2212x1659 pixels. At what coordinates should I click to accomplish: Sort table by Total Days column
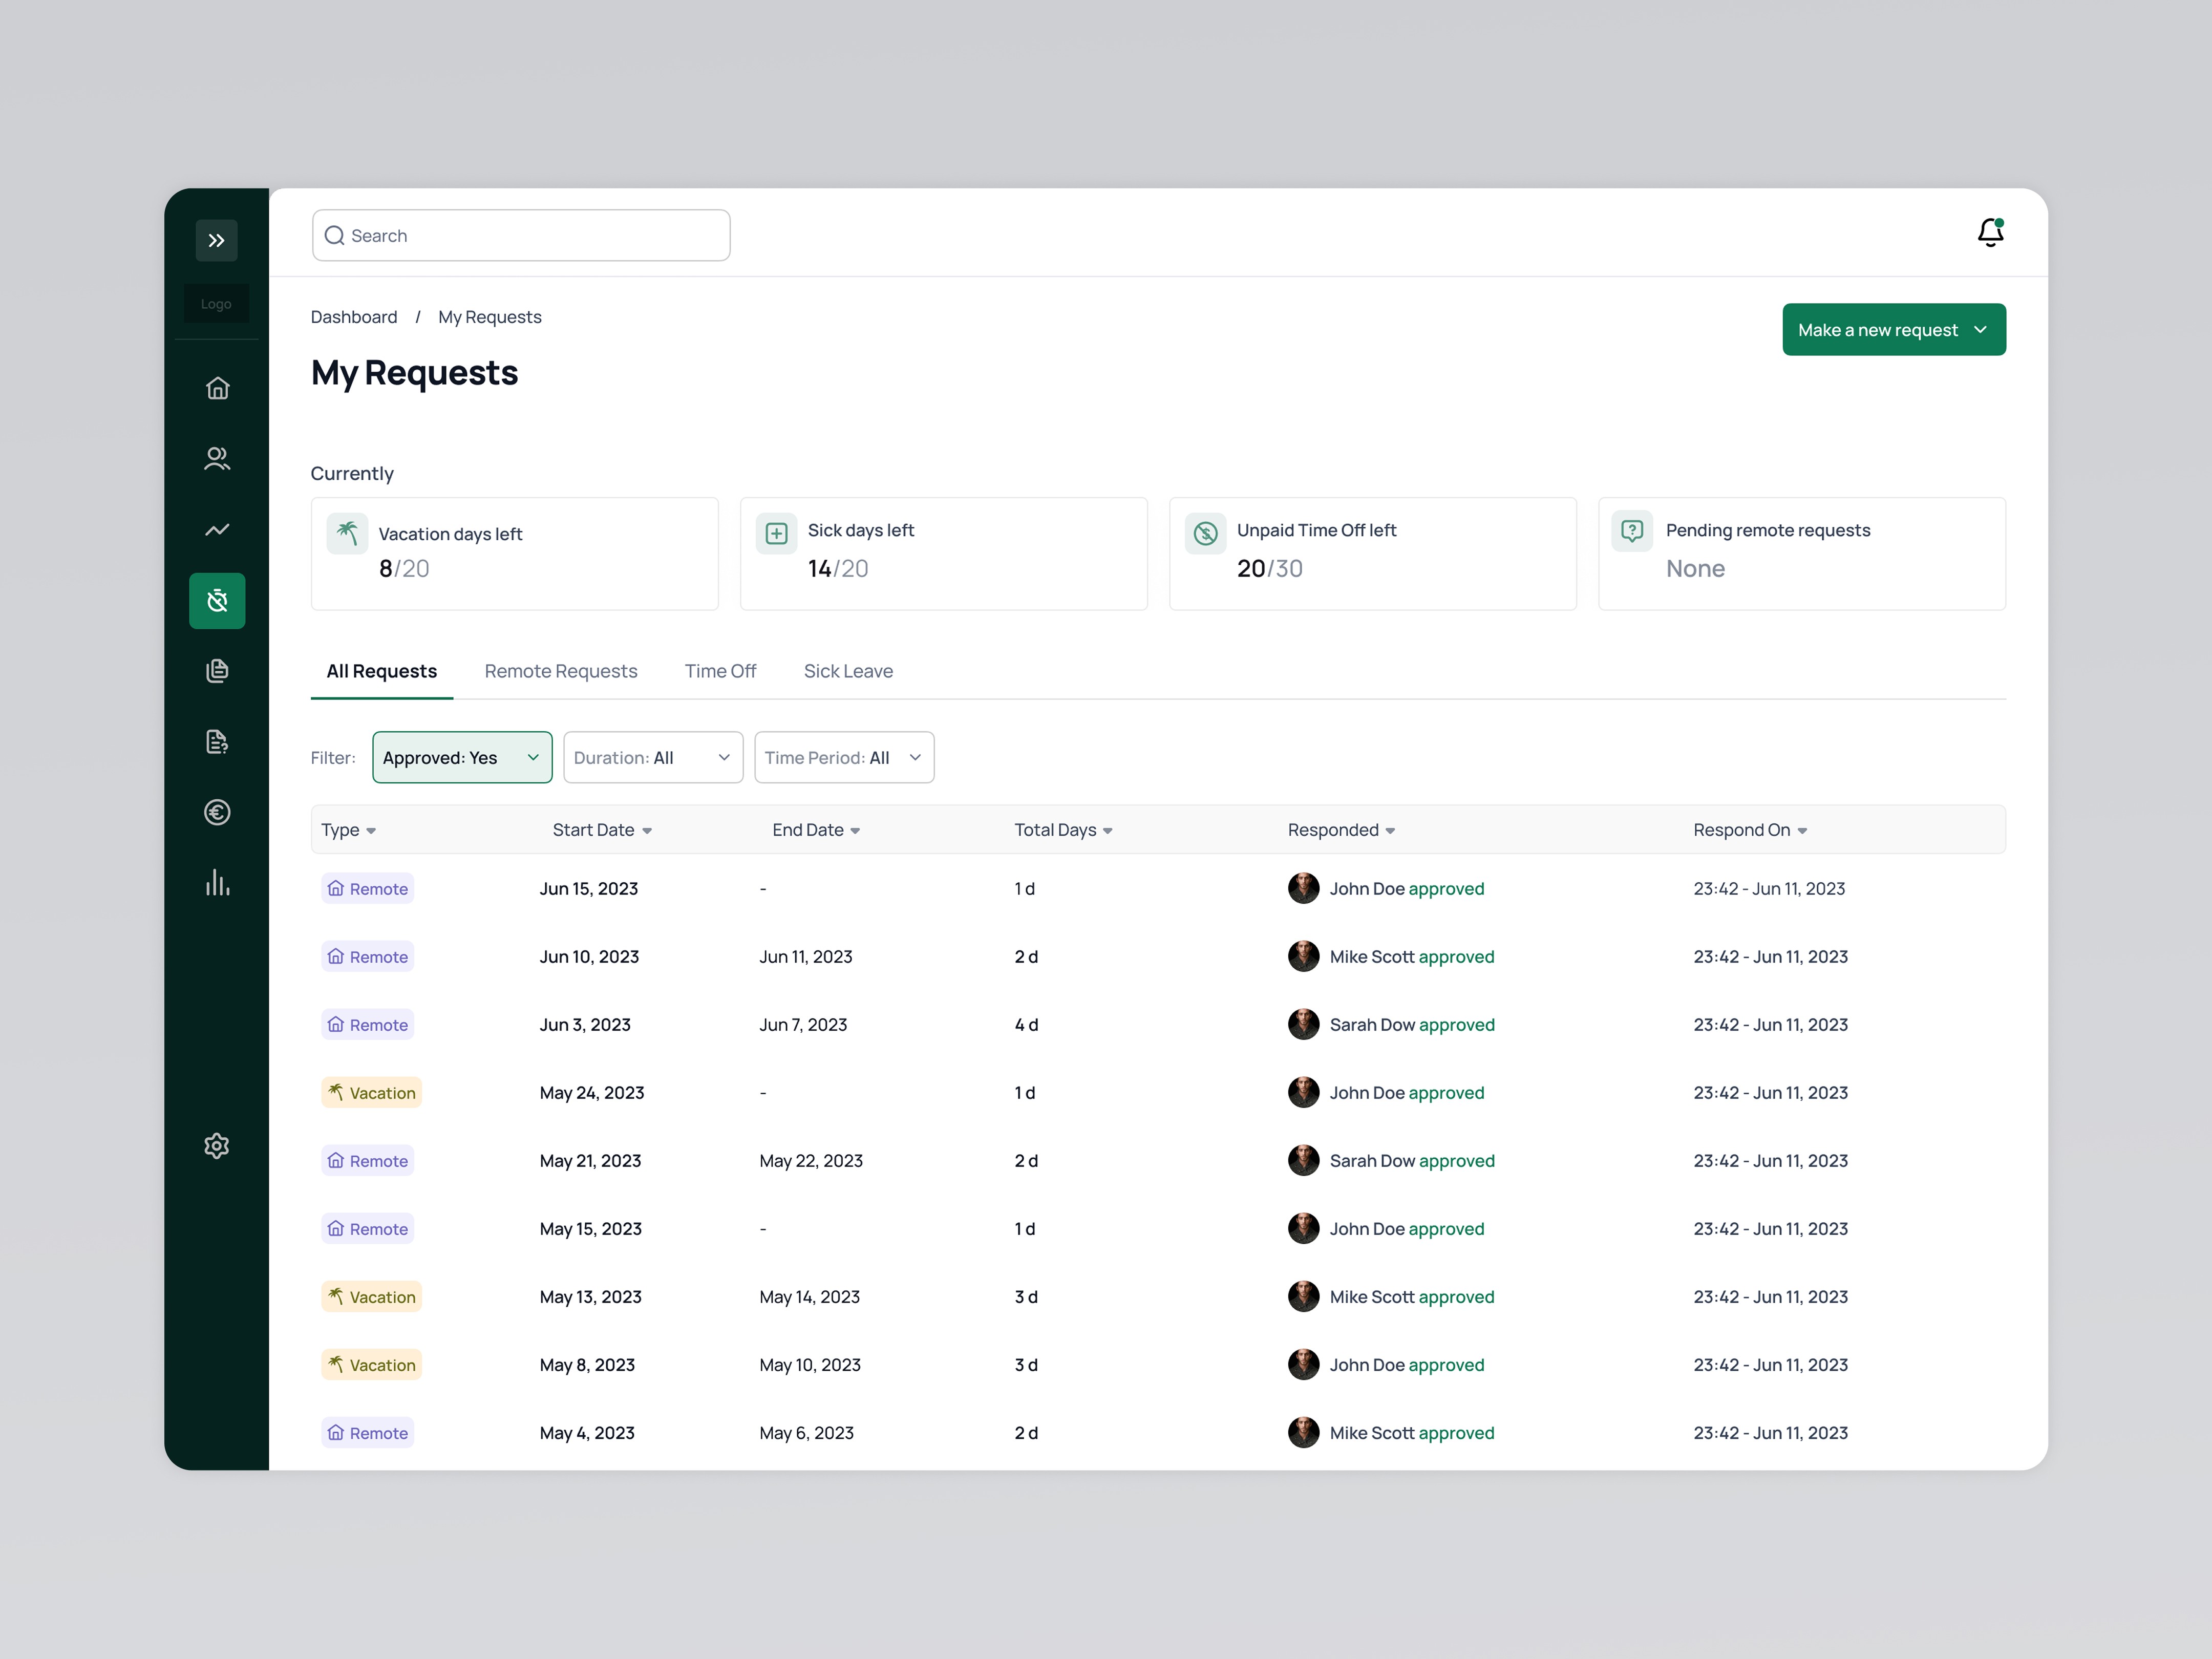tap(1063, 830)
